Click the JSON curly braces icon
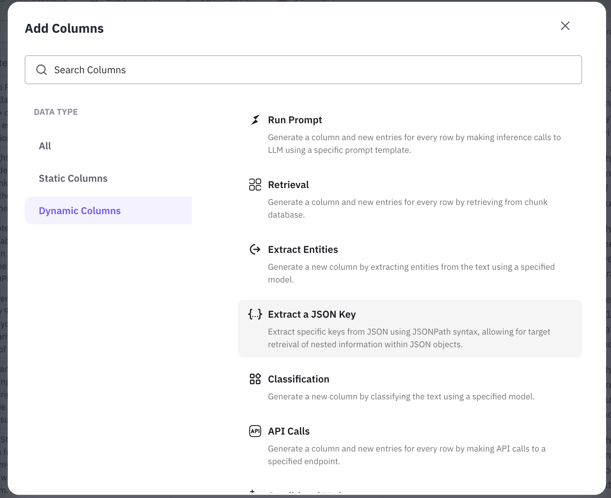The width and height of the screenshot is (611, 498). [255, 314]
